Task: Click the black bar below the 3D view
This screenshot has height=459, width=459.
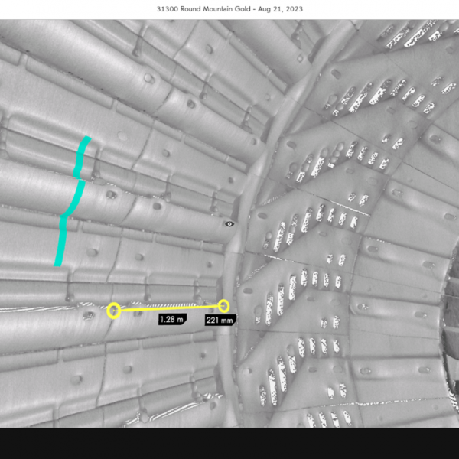Action: [229, 443]
